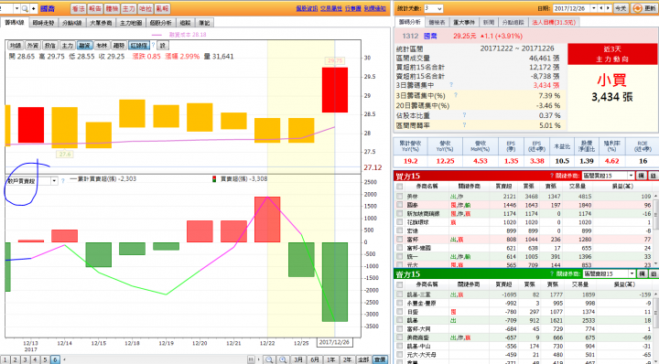Tick the select-all checkbox in 賣方15 header row
659x364 pixels.
pos(399,284)
